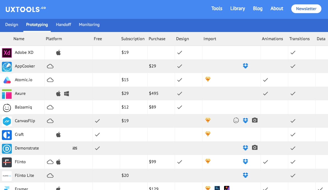
Task: Click the AppCooker app icon
Action: pyautogui.click(x=7, y=66)
